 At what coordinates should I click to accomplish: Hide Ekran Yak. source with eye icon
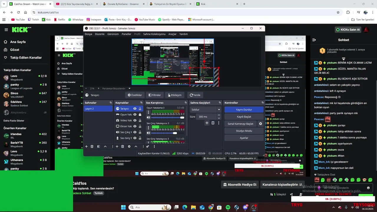[135, 126]
